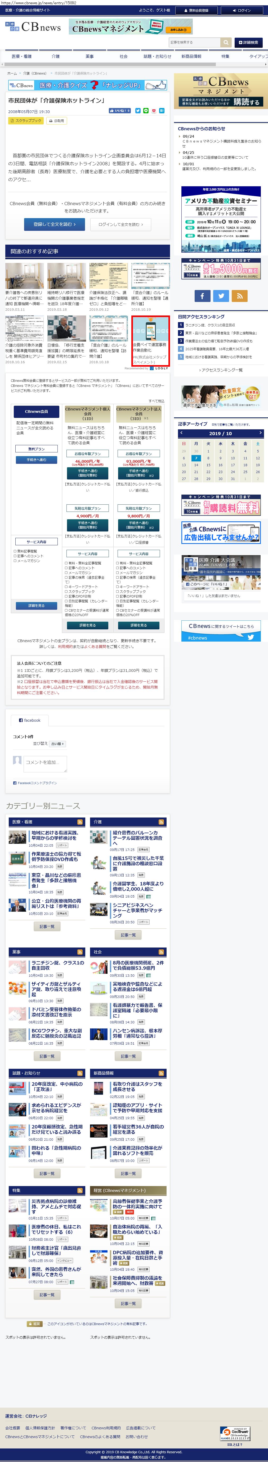Screen dimensions: 268x1462
Task: Open ranking item ラニチジン錠、クラス1の自主回収
Action: (210, 325)
